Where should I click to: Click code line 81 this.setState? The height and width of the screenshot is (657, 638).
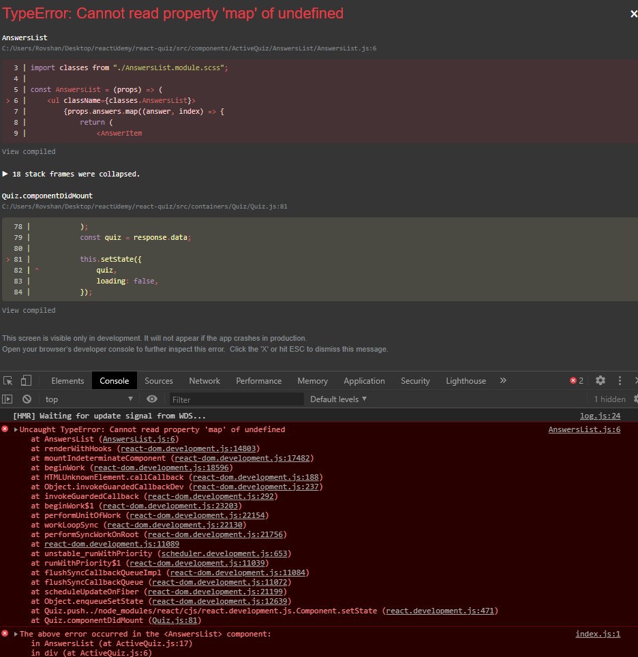tap(110, 260)
